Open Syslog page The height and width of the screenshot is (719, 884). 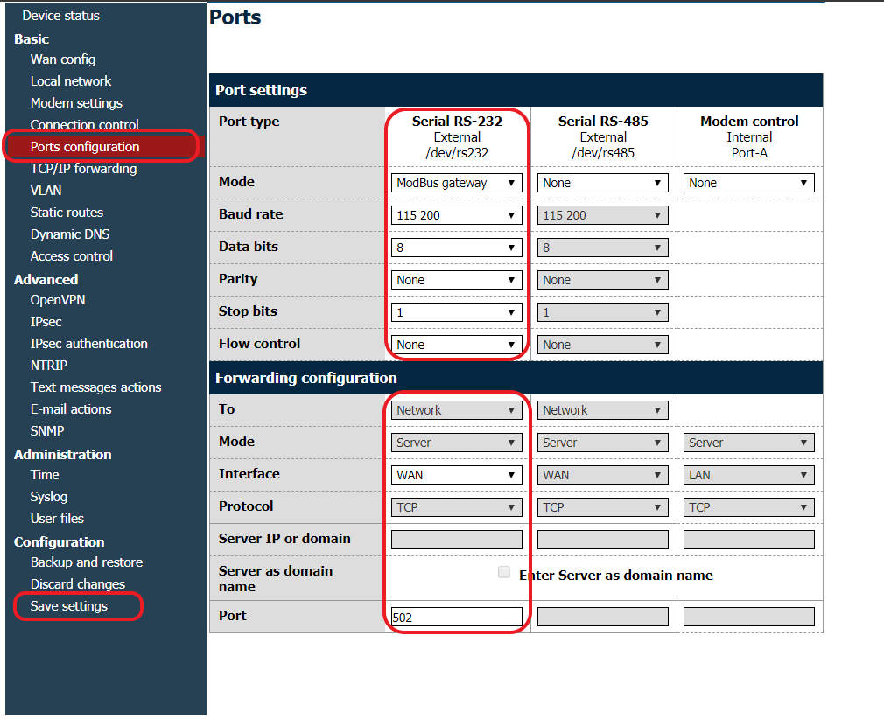(x=48, y=497)
